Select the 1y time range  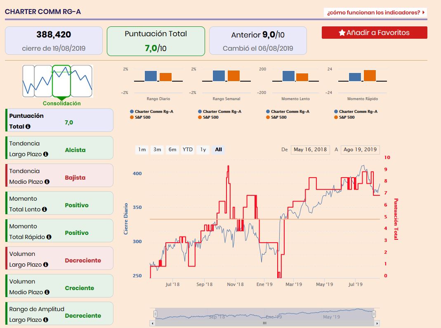coord(203,150)
